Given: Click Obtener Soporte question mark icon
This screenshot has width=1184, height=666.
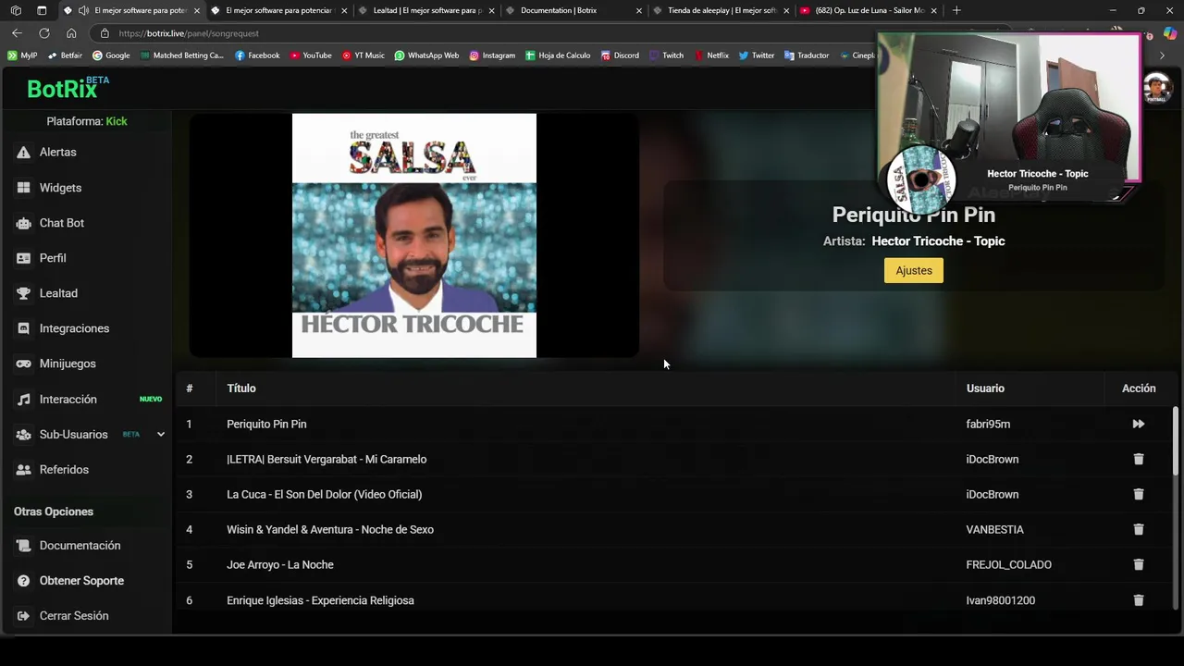Looking at the screenshot, I should pos(23,581).
